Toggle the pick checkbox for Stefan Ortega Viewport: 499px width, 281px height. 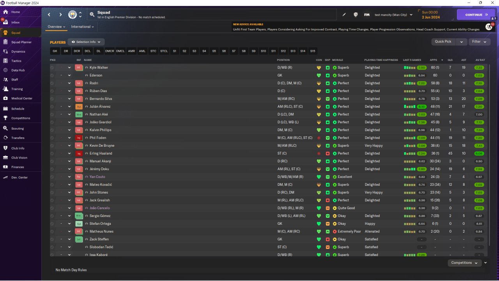pos(52,224)
